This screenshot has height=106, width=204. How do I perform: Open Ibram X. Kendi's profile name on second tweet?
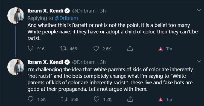point(45,62)
